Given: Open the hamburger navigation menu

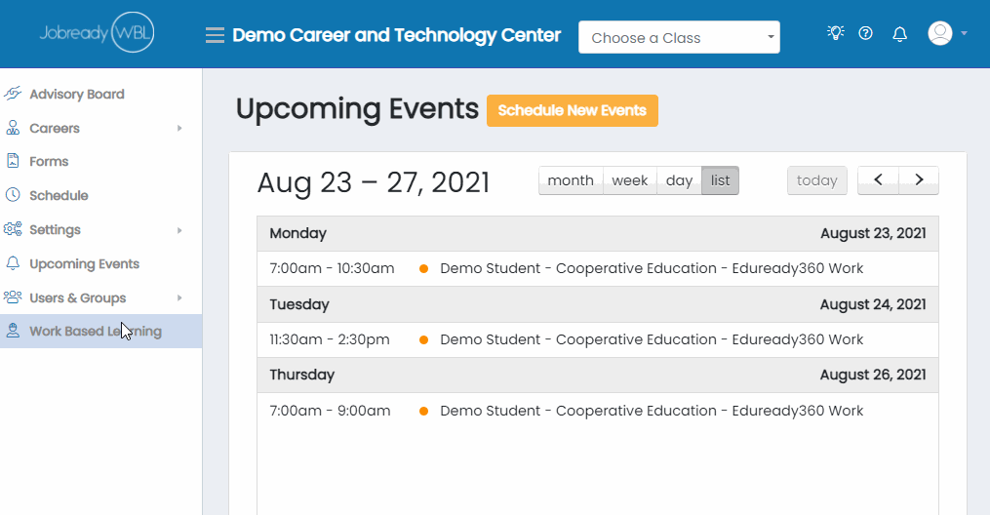Looking at the screenshot, I should tap(215, 35).
